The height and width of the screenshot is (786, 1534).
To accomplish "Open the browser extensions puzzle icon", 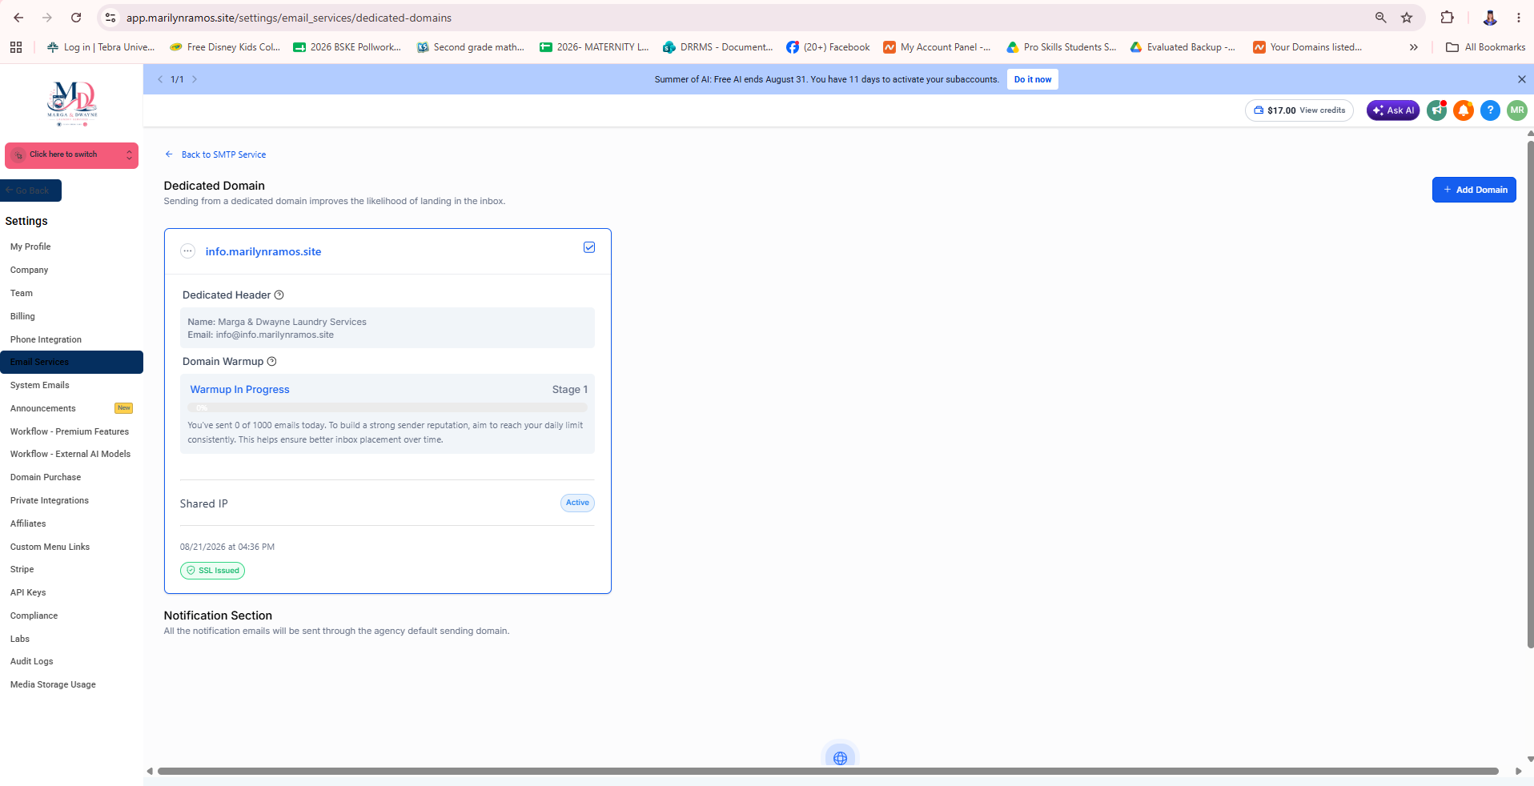I will click(x=1447, y=18).
